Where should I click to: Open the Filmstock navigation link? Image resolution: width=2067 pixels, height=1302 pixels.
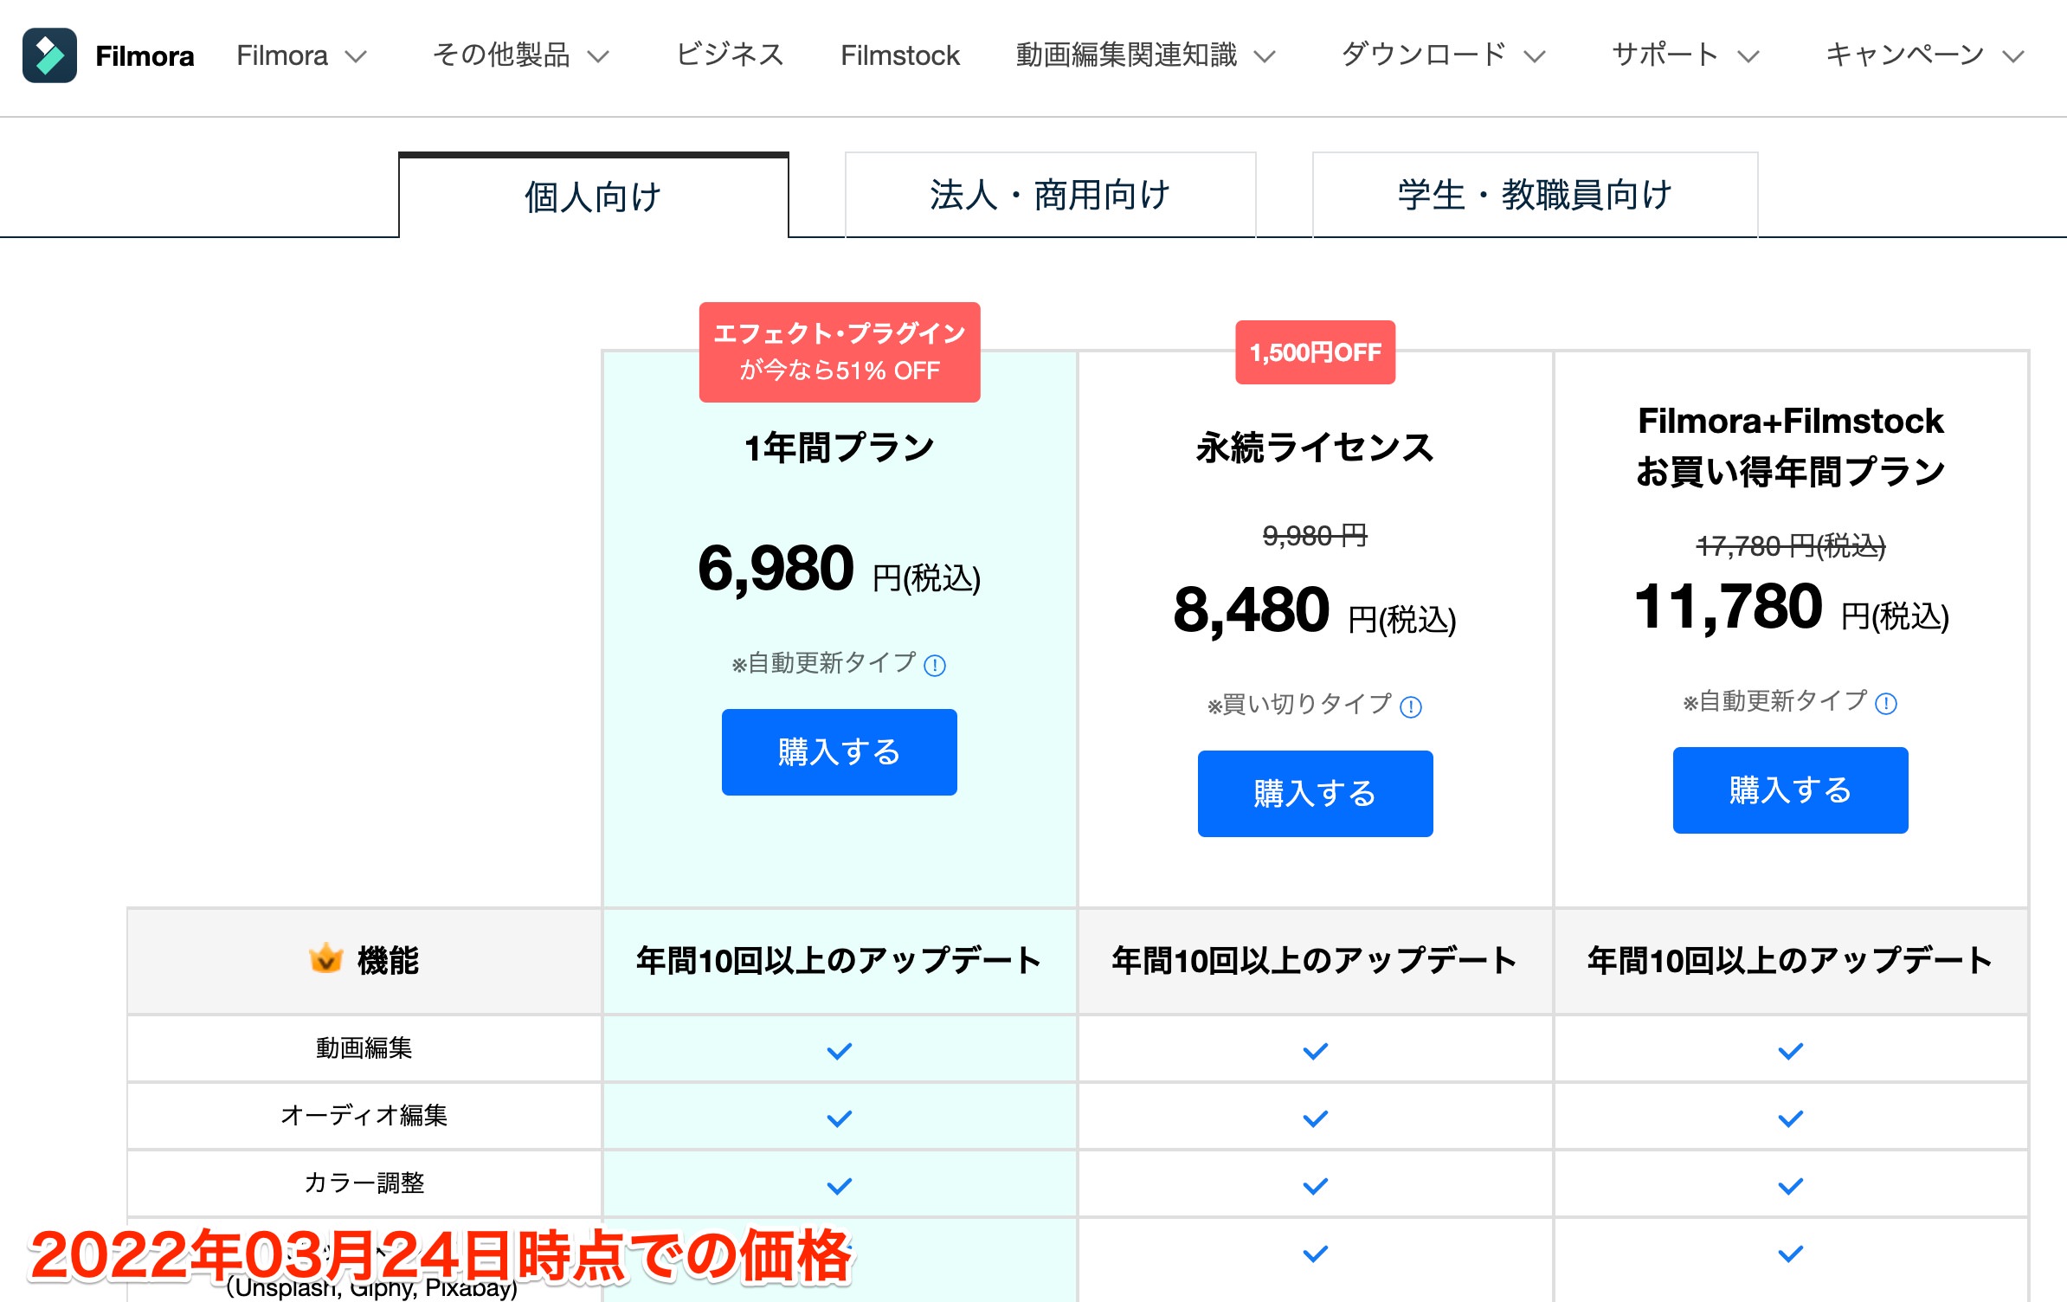coord(900,55)
